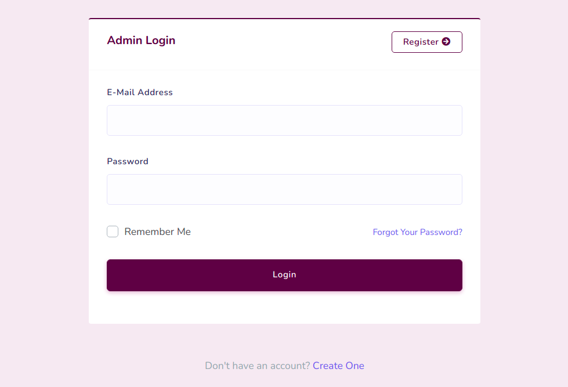Click the circled right-arrow beside Register
The height and width of the screenshot is (387, 568).
[x=446, y=42]
